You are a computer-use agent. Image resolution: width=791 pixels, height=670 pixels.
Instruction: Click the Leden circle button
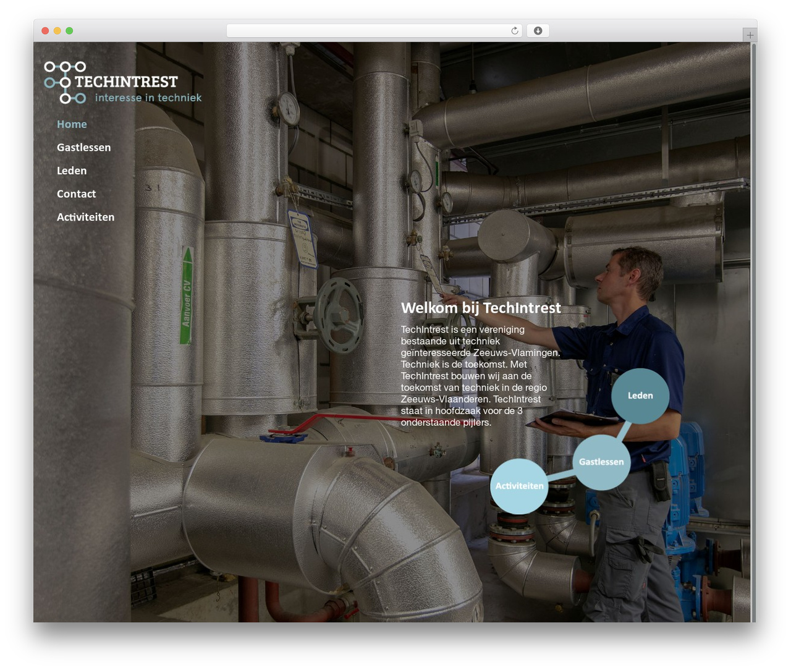pyautogui.click(x=640, y=396)
